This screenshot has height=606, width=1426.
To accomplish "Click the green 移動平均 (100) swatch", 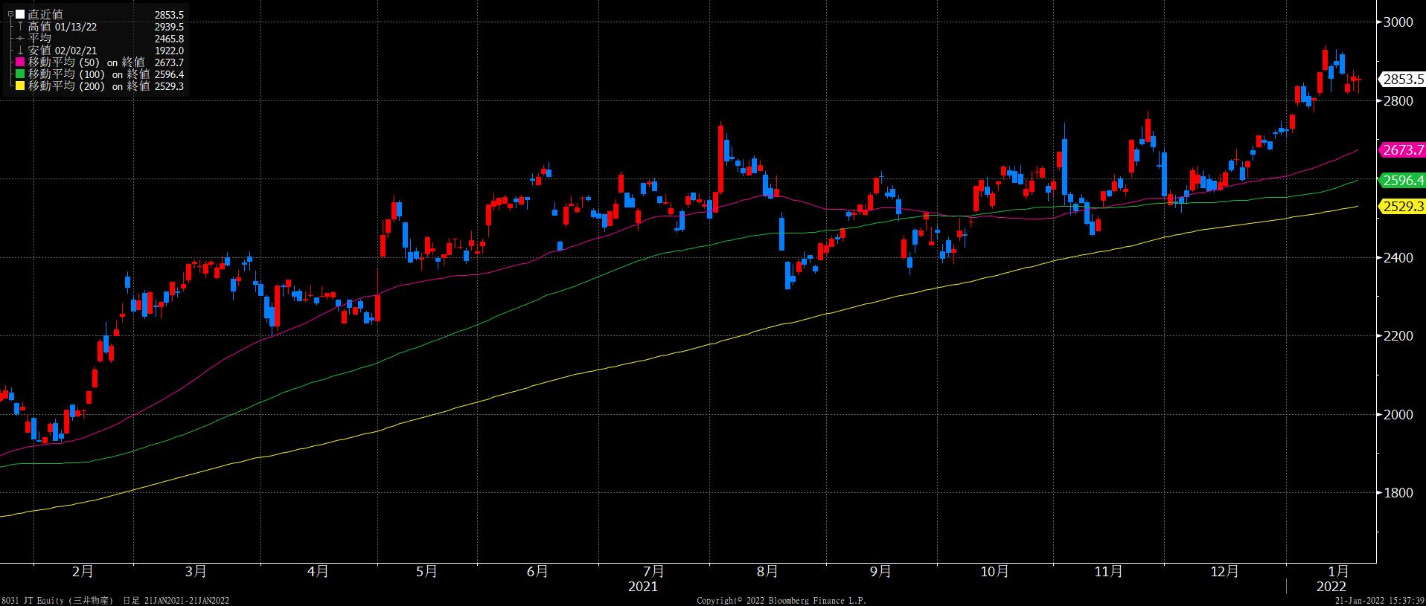I will click(x=20, y=74).
